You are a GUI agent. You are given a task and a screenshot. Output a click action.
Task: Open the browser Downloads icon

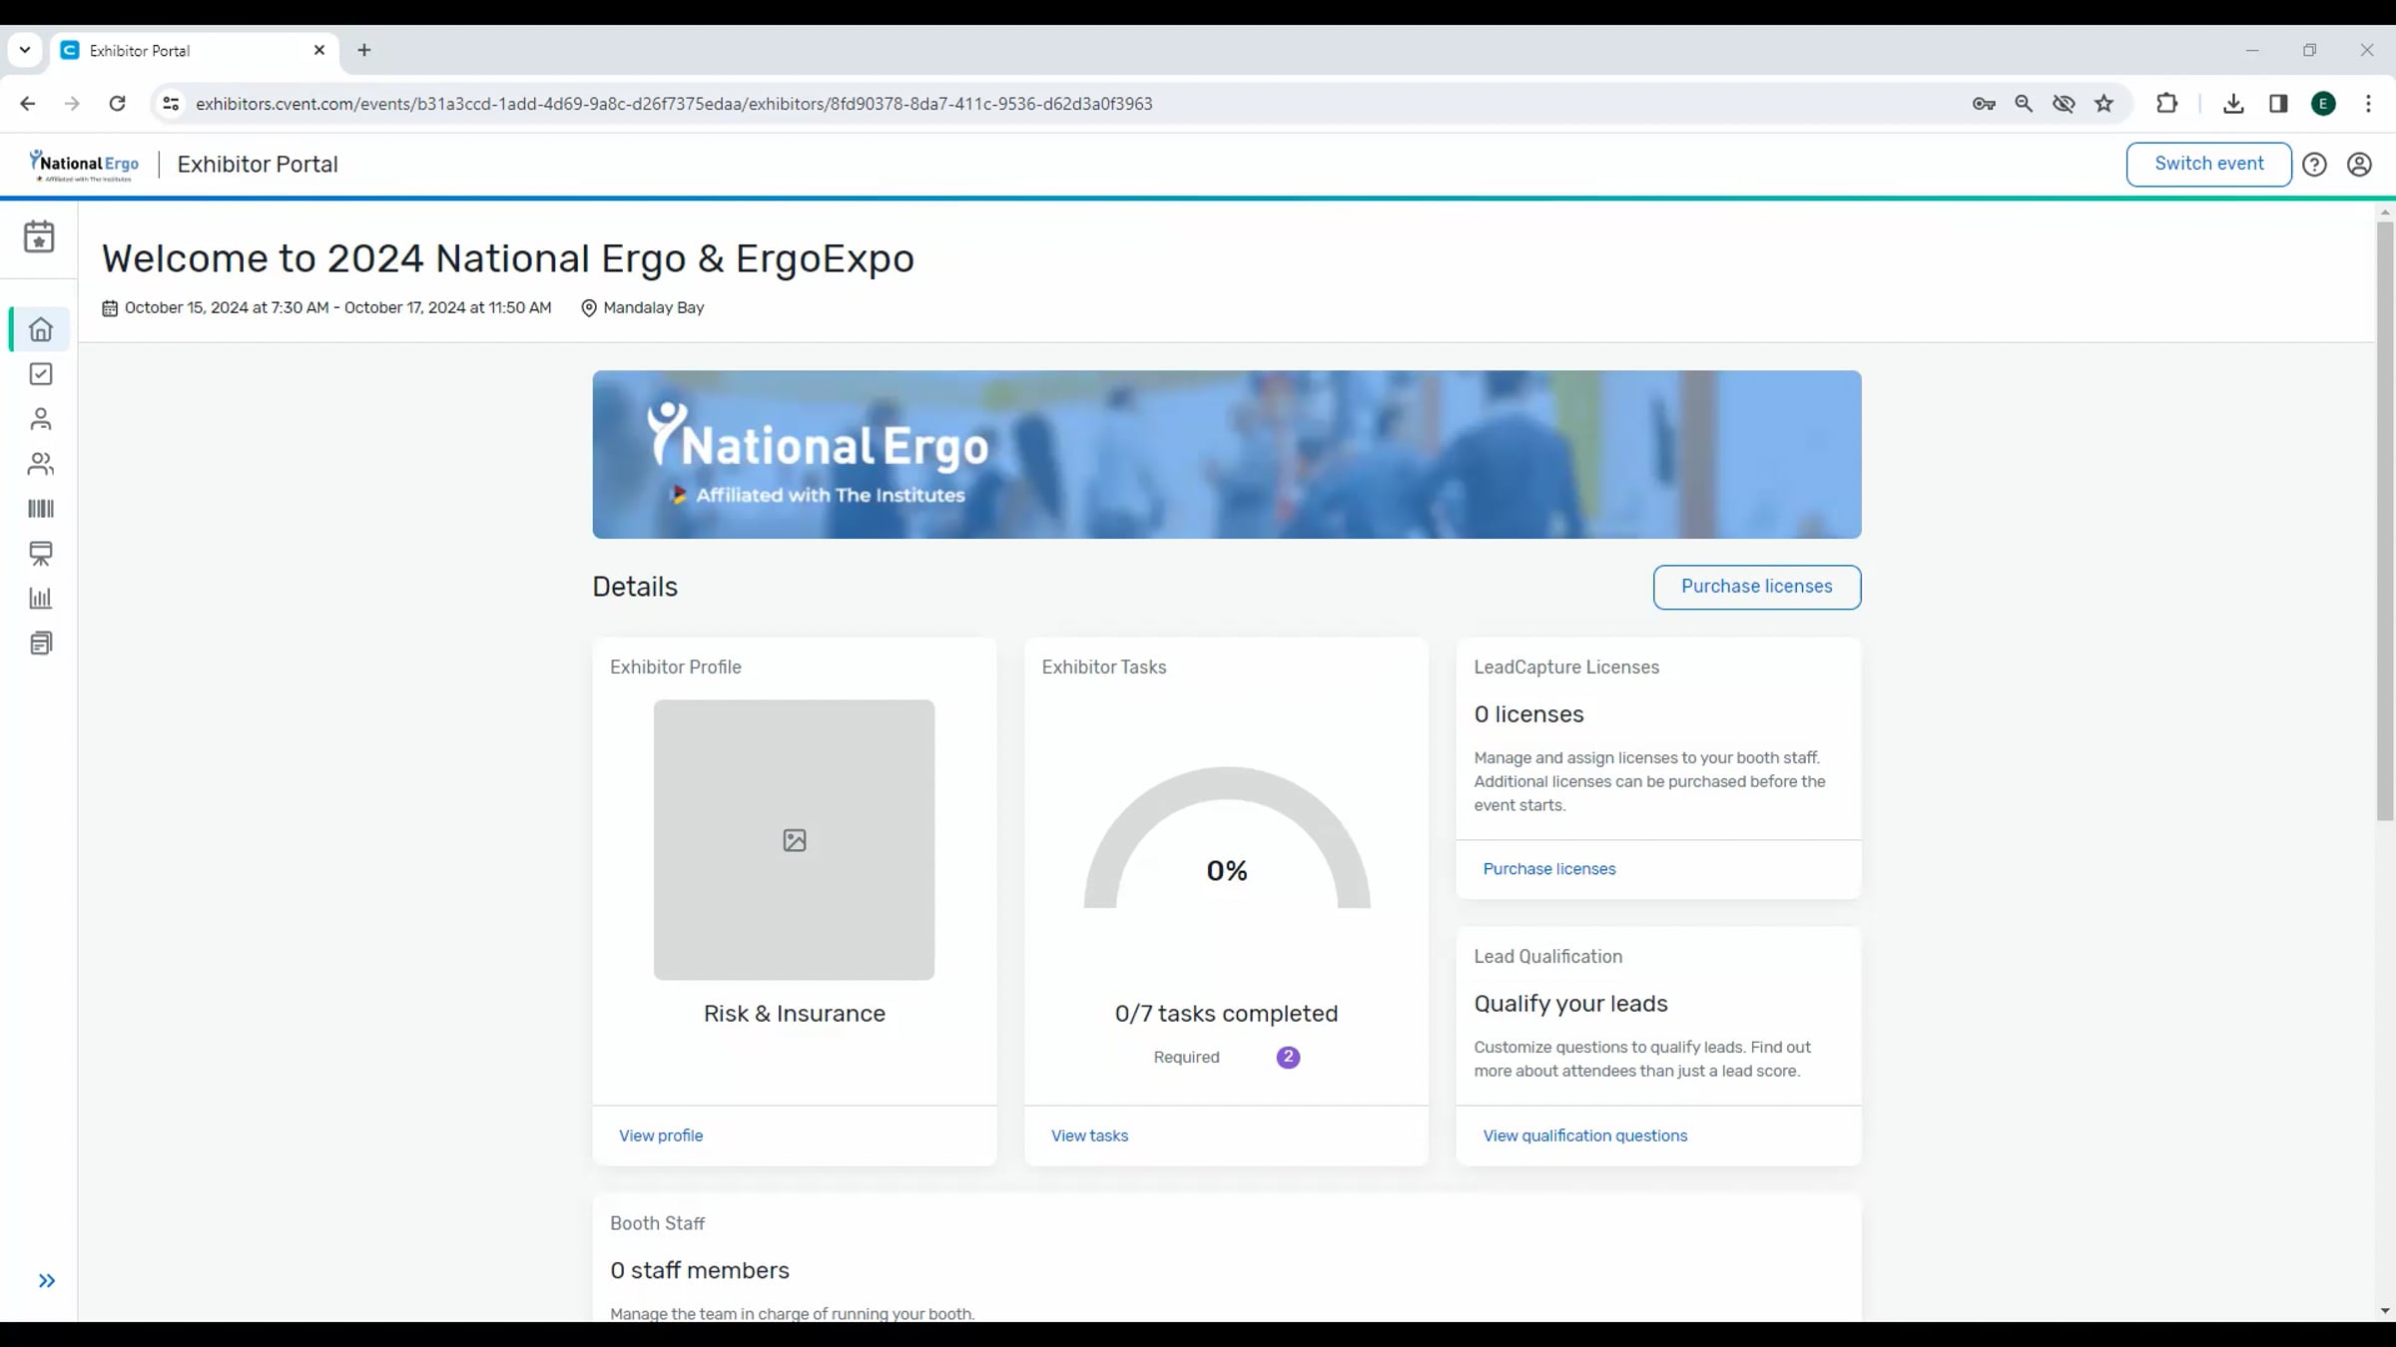2233,104
